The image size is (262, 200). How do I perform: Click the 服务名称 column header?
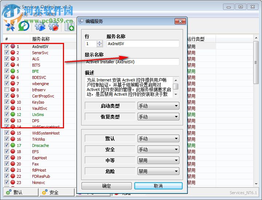(53, 39)
